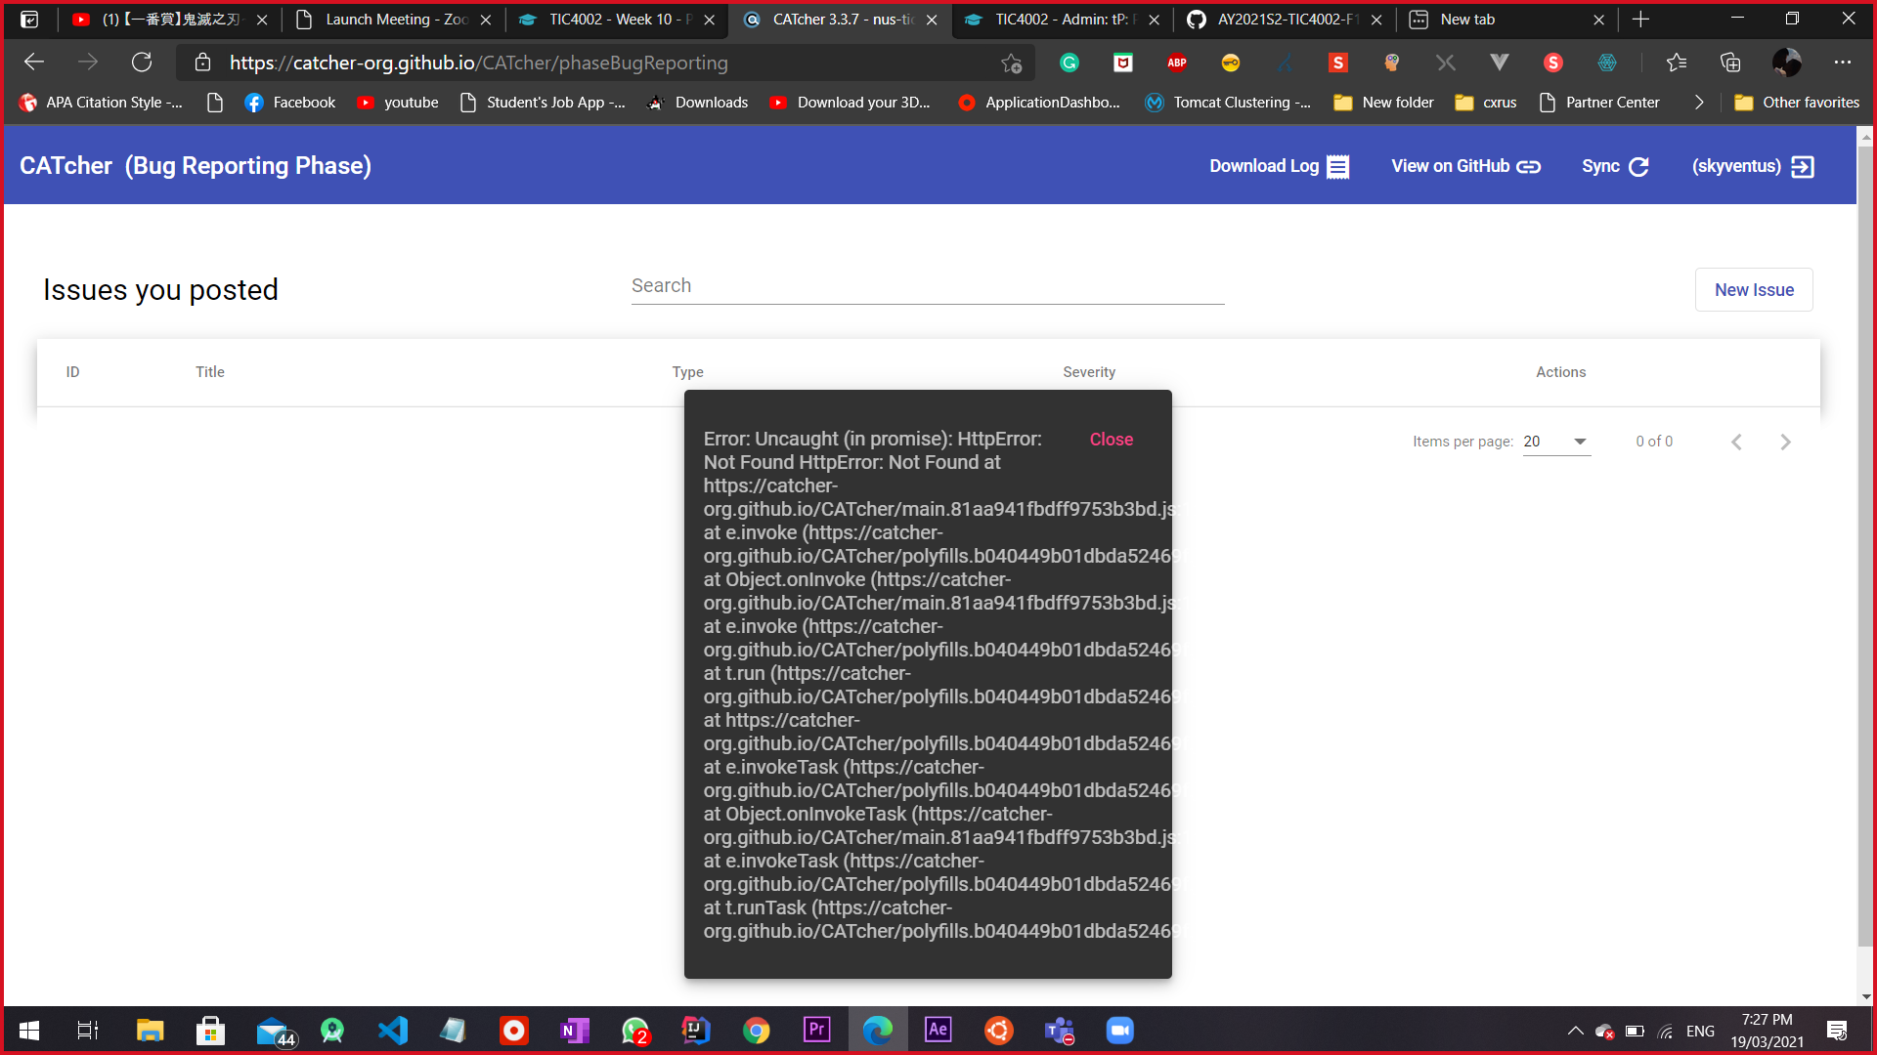Log out via skyventus exit icon
This screenshot has height=1055, width=1877.
point(1802,167)
